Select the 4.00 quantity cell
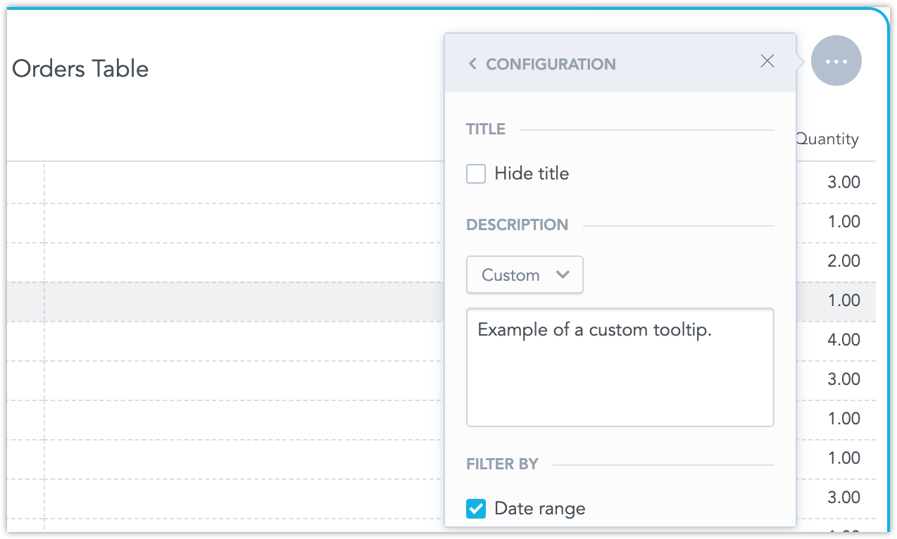The height and width of the screenshot is (539, 897). [843, 340]
